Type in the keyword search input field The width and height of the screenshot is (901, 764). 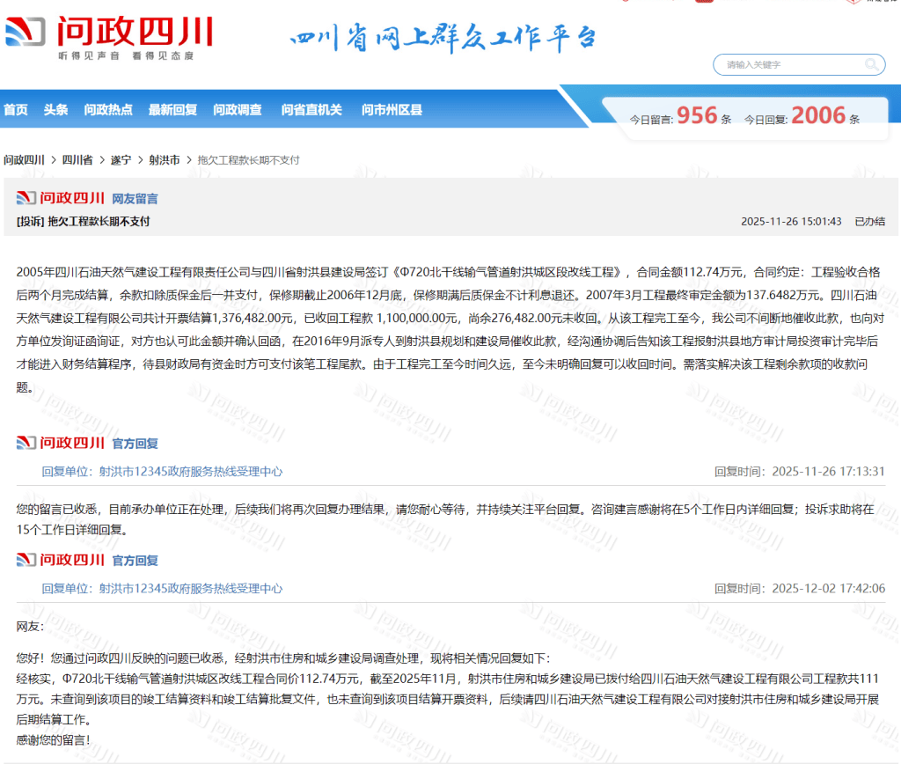tap(789, 64)
